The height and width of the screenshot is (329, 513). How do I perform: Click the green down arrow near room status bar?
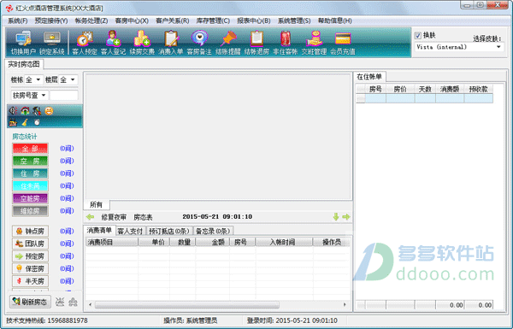coord(336,216)
